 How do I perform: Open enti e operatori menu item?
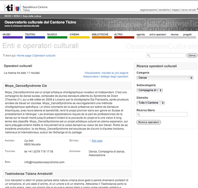coord(157,35)
